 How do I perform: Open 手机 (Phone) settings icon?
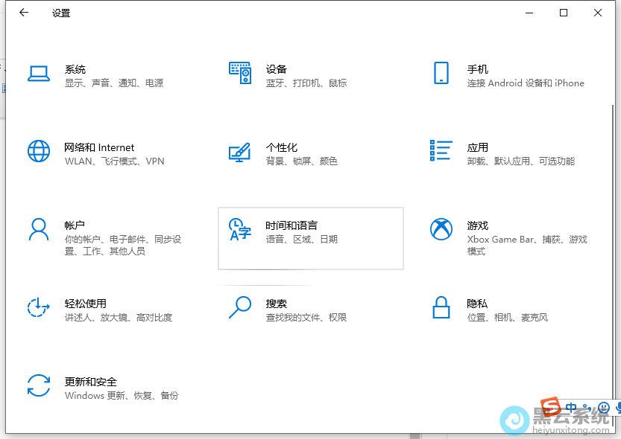tap(441, 74)
